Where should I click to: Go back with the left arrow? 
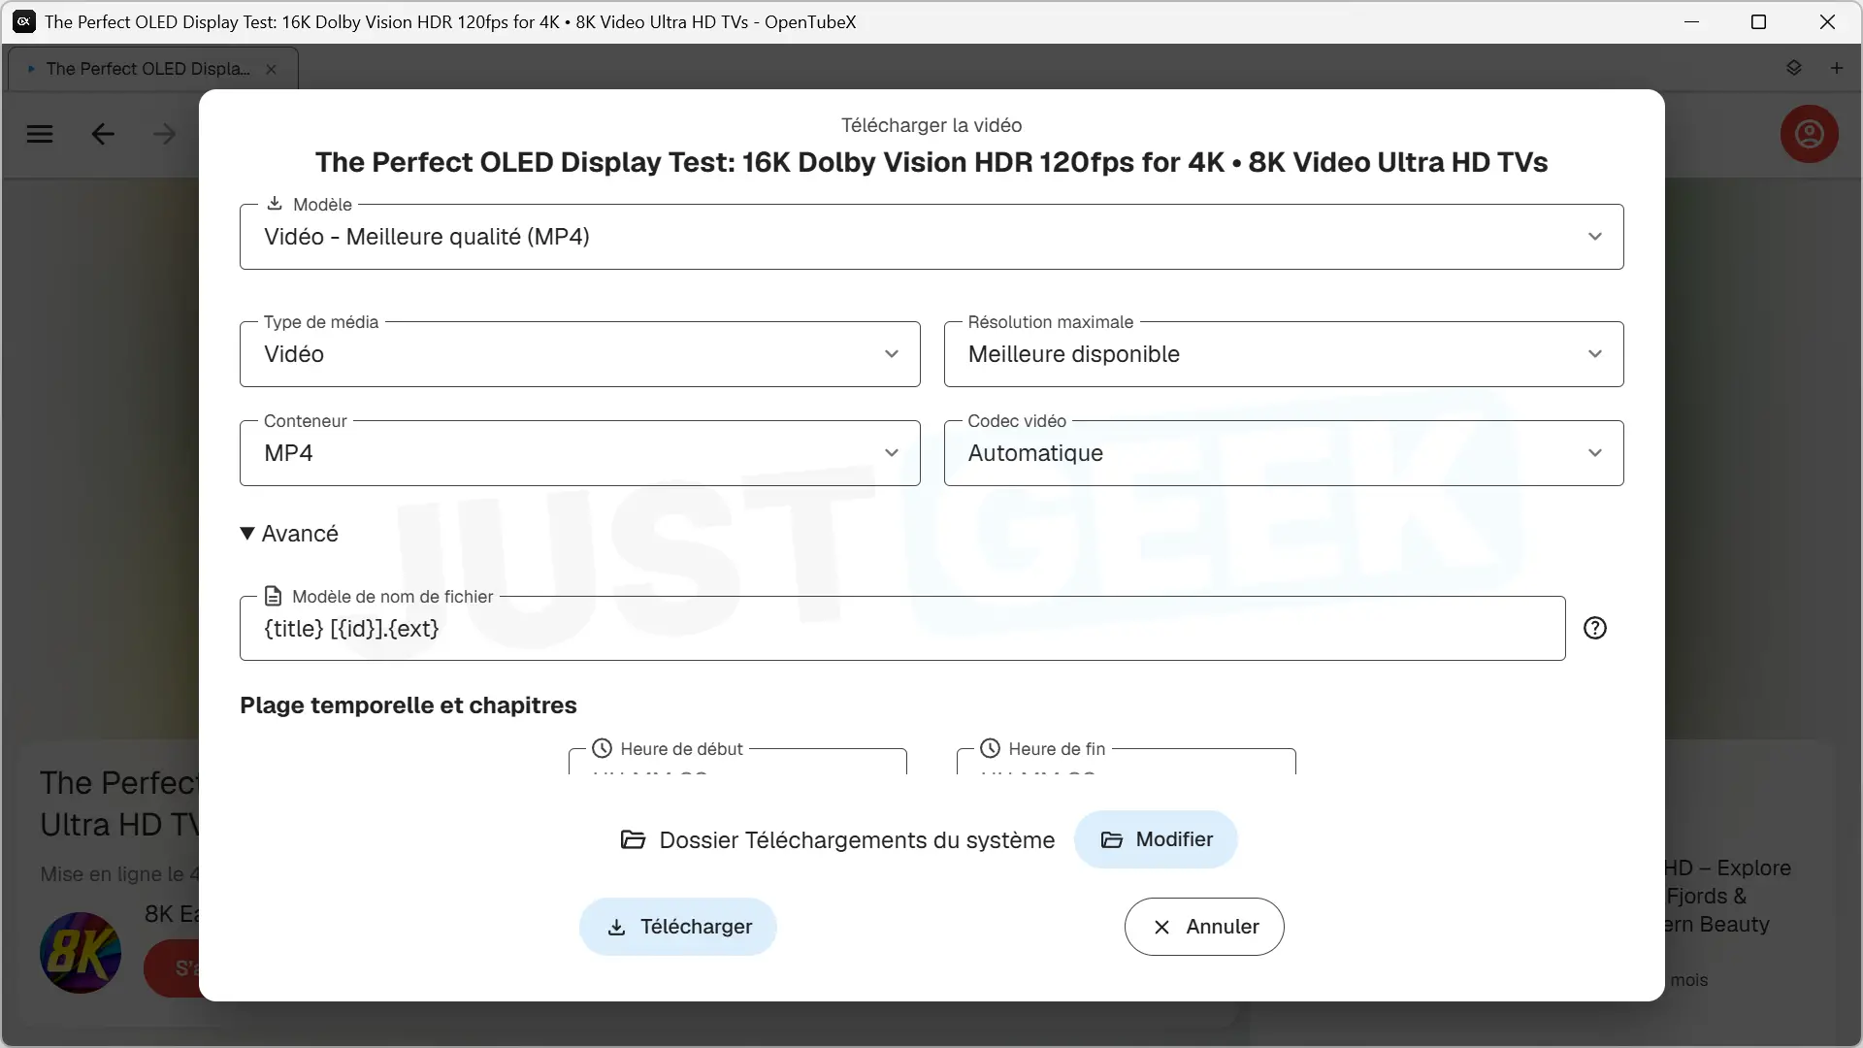103,134
